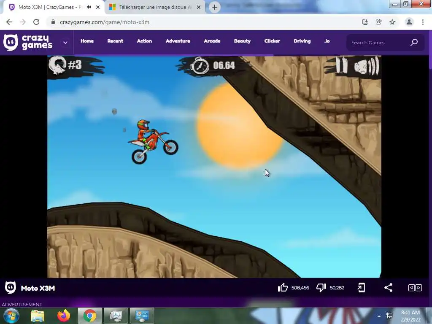Open the Clicker category

coord(272,41)
